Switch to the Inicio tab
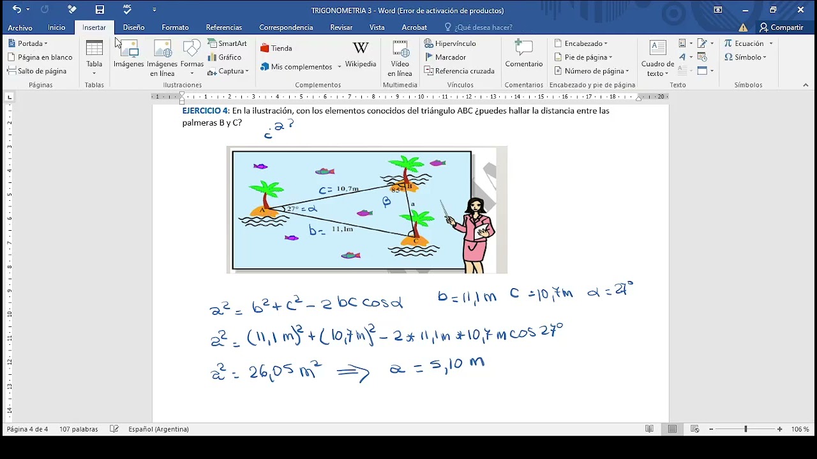Screen dimensions: 817x459 [56, 27]
